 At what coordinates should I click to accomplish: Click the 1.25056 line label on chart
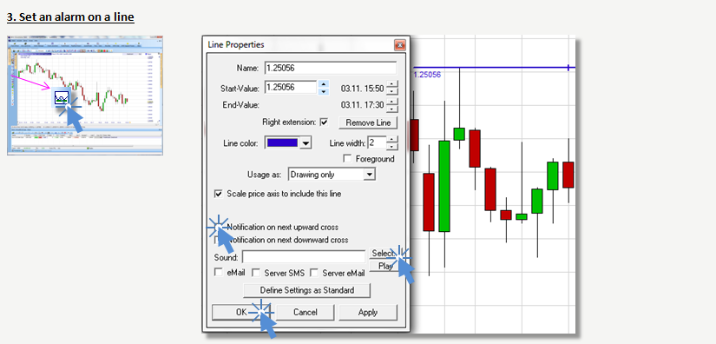pos(427,75)
